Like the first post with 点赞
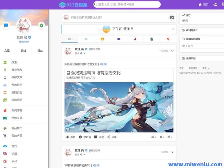224x168 pixels. (x=71, y=137)
